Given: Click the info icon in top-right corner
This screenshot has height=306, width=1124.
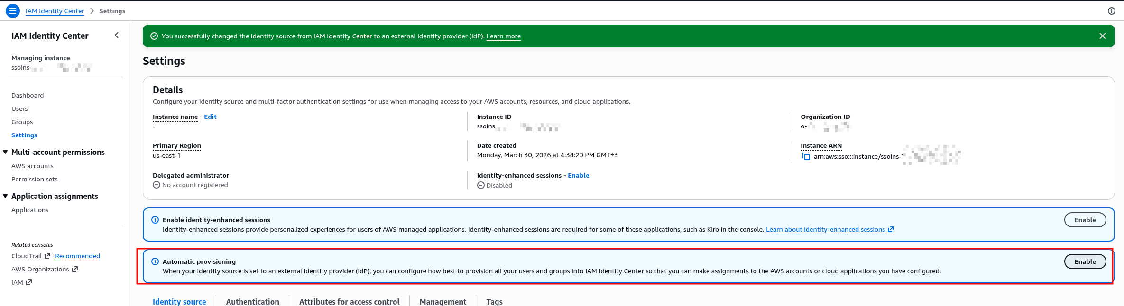Looking at the screenshot, I should (x=1111, y=11).
